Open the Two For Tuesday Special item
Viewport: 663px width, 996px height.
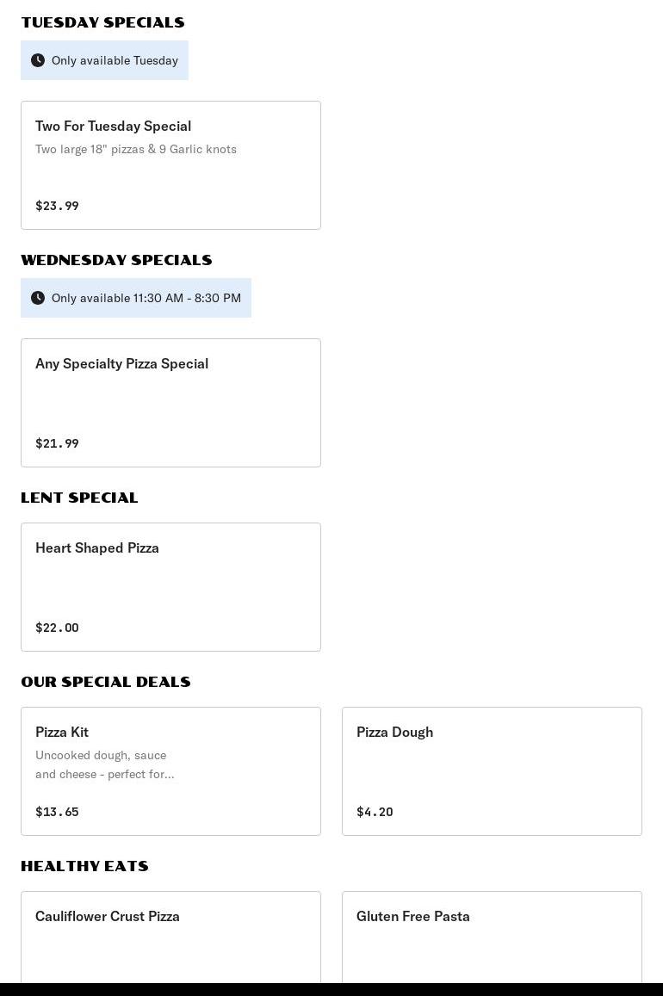[170, 165]
